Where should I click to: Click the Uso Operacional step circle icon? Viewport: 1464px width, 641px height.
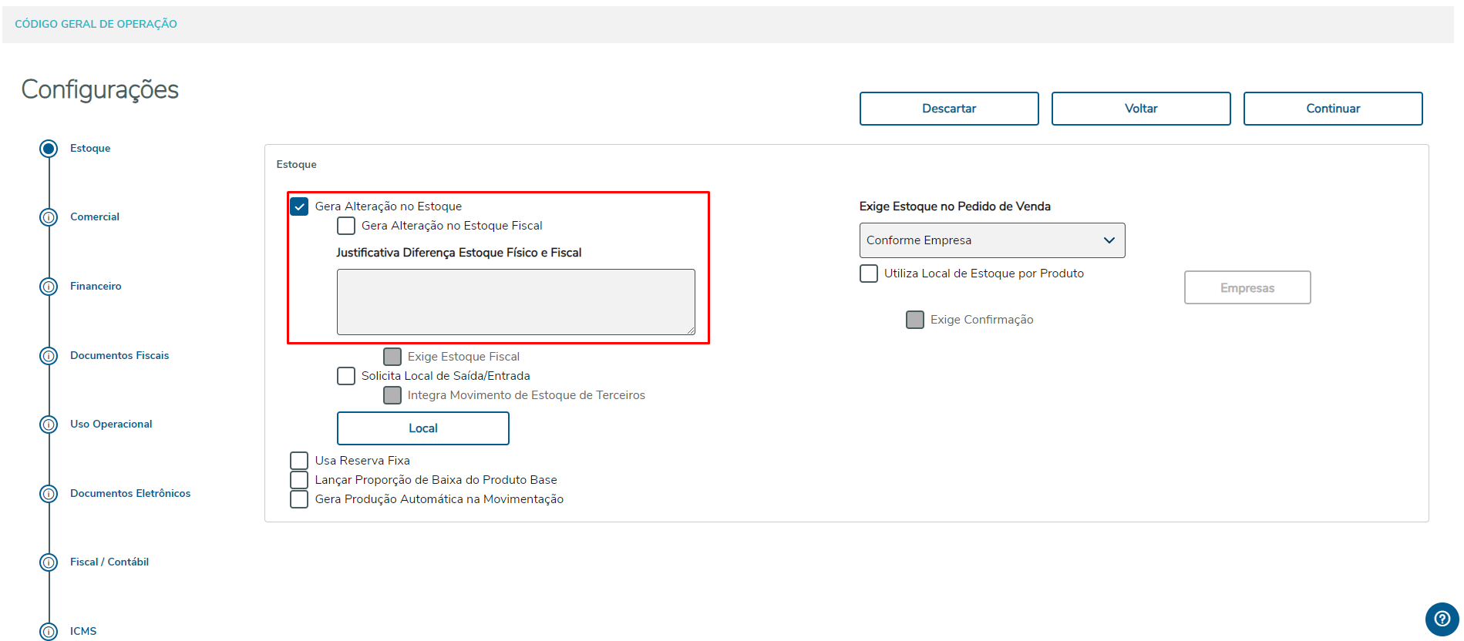[x=49, y=425]
